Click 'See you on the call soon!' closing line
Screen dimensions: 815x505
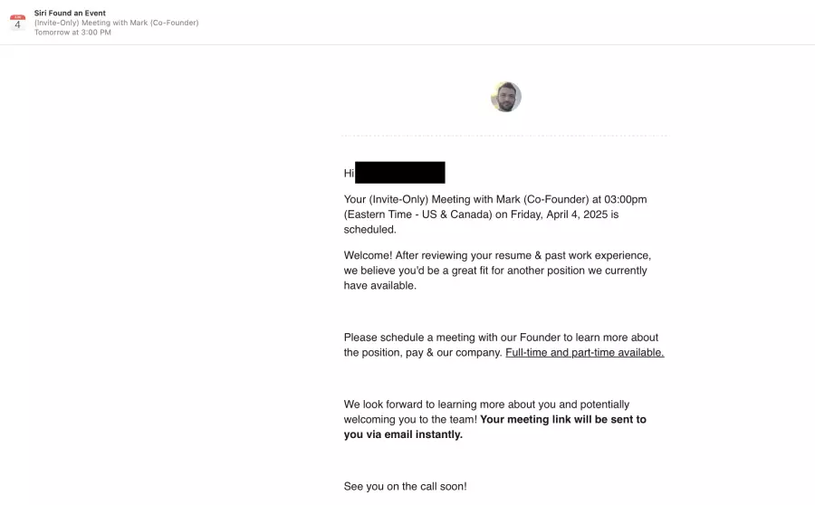[405, 486]
